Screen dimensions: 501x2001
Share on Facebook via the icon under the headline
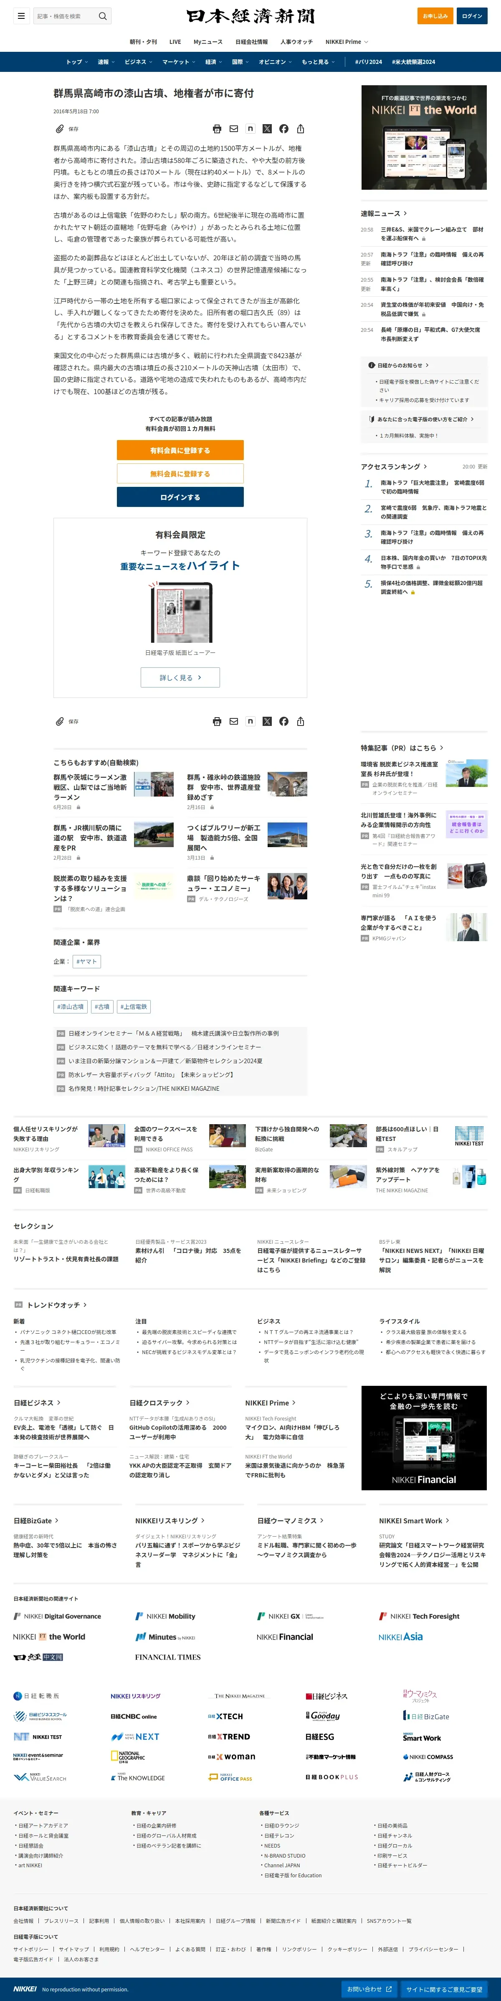coord(284,129)
